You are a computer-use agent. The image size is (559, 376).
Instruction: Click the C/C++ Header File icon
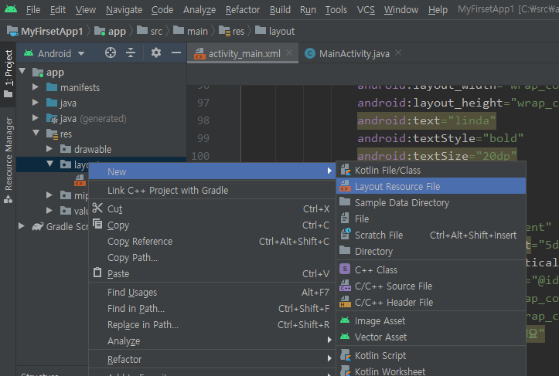tap(345, 302)
